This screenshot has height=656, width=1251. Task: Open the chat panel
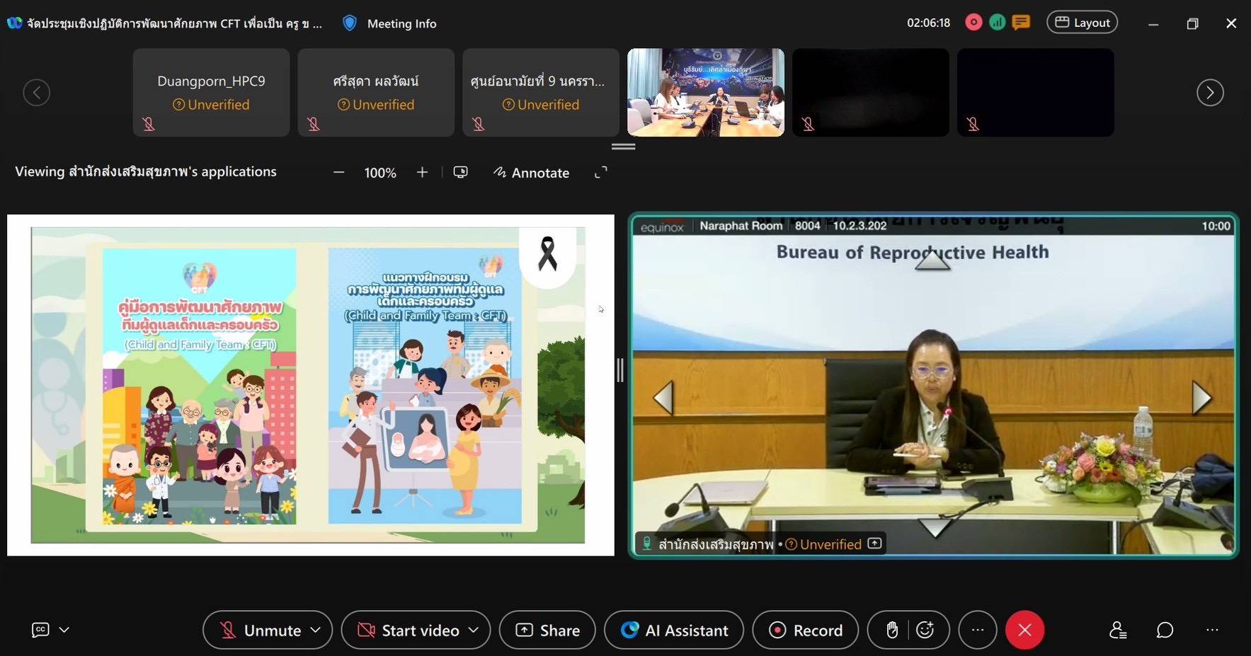pyautogui.click(x=1165, y=630)
